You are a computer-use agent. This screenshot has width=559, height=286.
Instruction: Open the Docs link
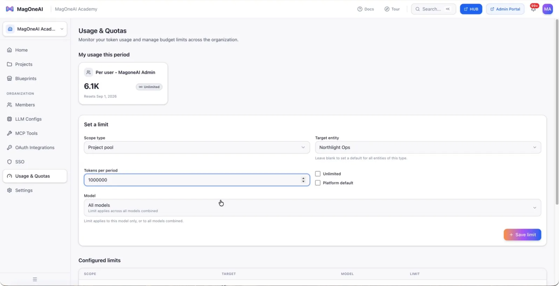[365, 9]
